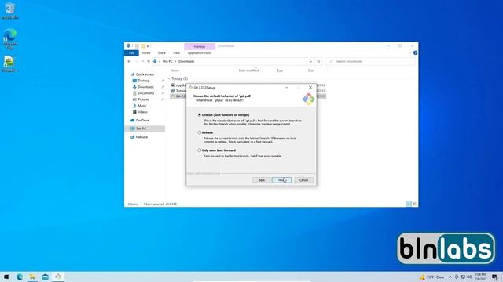Sort by the Size column header
Screen dimensions: 503x282
coord(310,70)
